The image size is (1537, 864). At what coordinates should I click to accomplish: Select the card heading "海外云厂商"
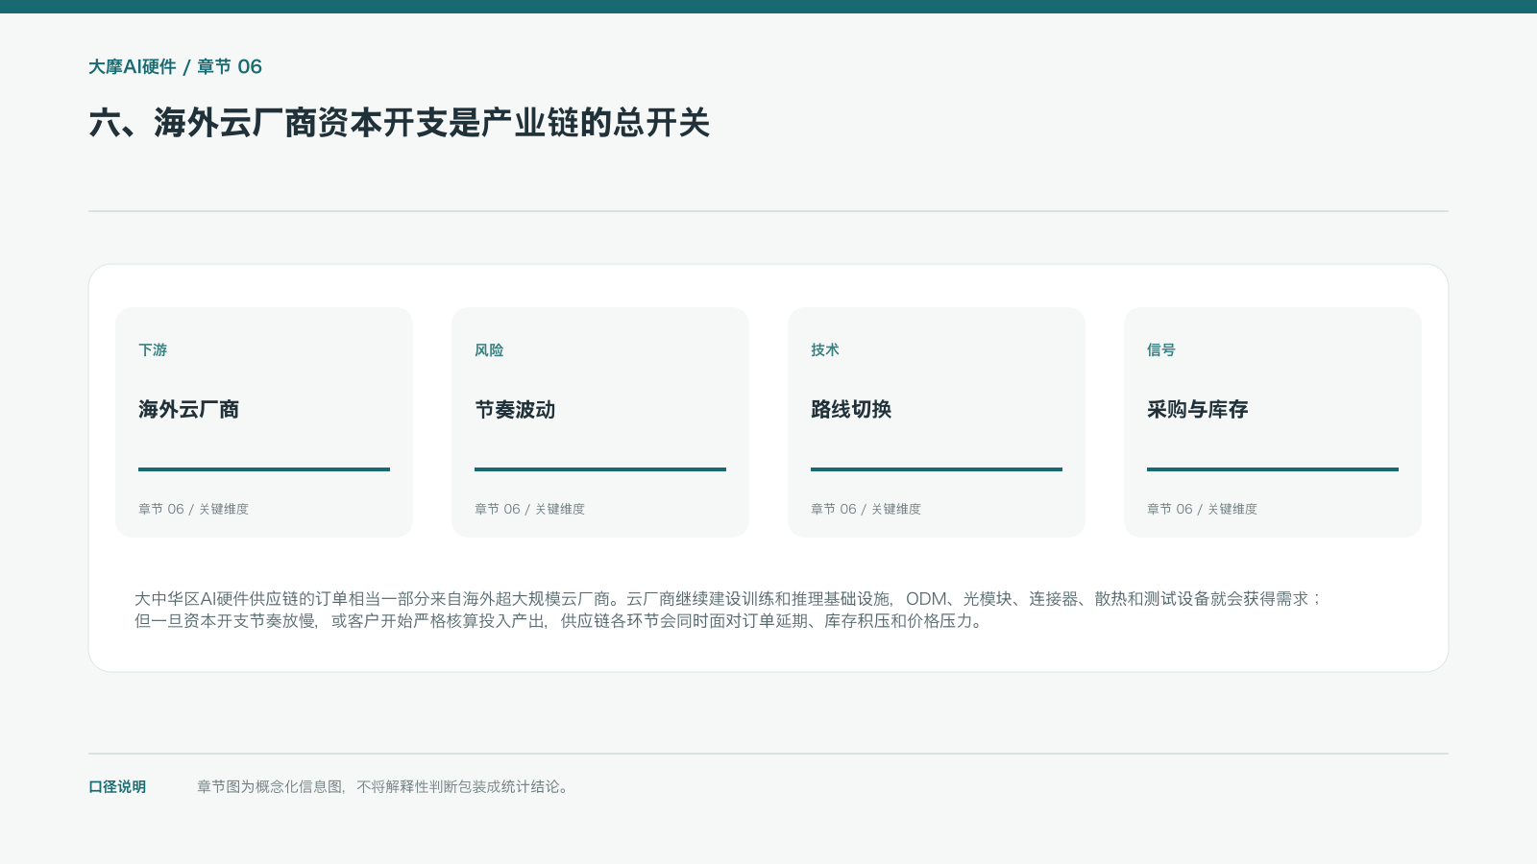(188, 410)
